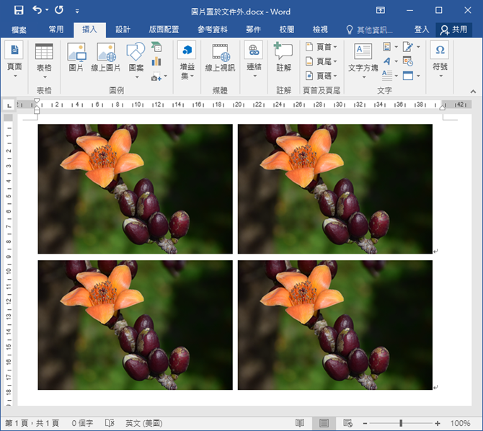Open the 文字方塊 (Text Box) gallery

pyautogui.click(x=363, y=61)
